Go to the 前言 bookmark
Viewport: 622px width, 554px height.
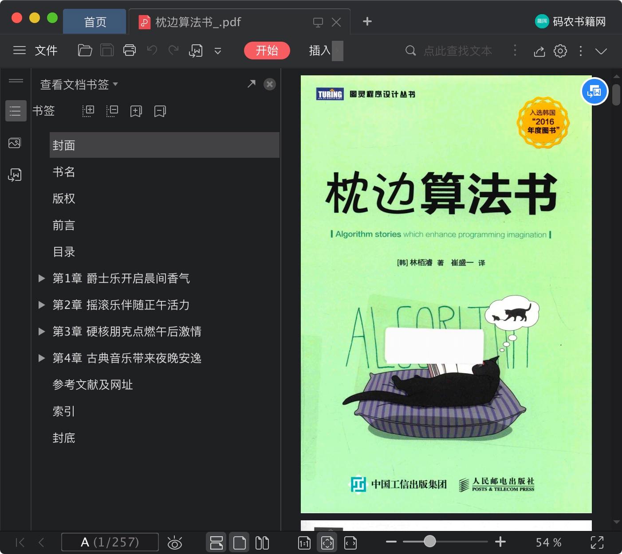(x=64, y=225)
